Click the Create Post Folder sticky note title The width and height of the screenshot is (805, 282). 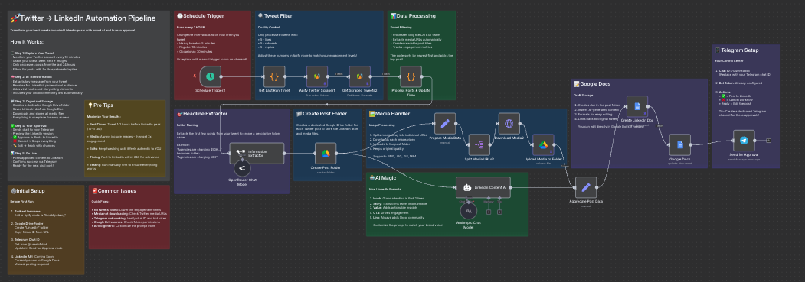tap(322, 114)
